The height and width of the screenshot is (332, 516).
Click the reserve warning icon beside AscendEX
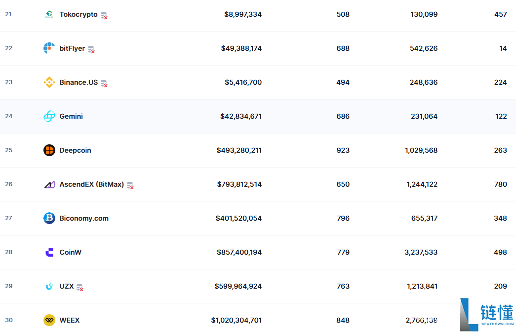(x=130, y=186)
